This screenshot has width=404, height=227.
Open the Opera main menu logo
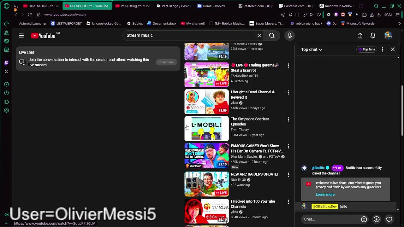tap(7, 6)
